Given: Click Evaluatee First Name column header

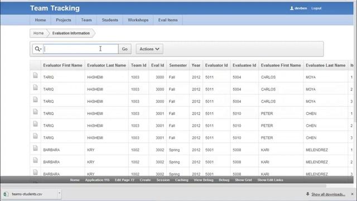Looking at the screenshot, I should pos(281,65).
